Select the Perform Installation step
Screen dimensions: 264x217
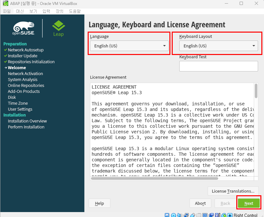(26, 127)
